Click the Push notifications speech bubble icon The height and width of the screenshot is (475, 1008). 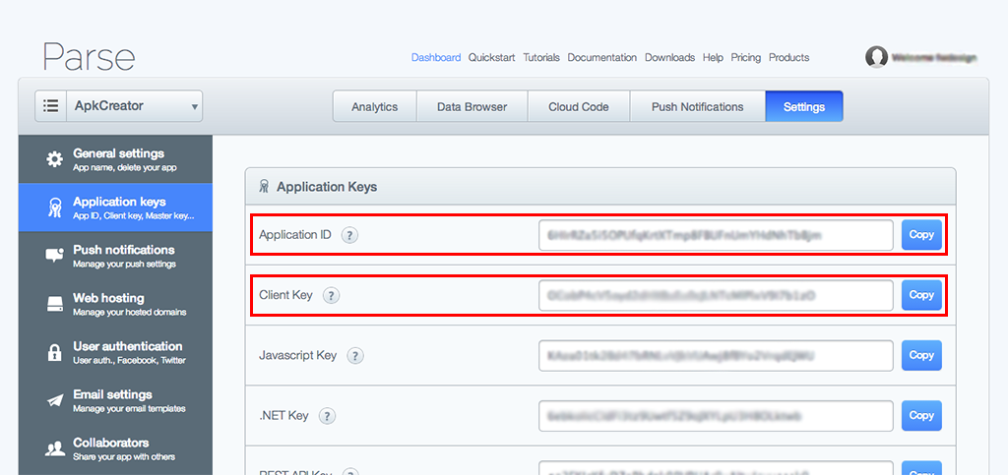[55, 256]
